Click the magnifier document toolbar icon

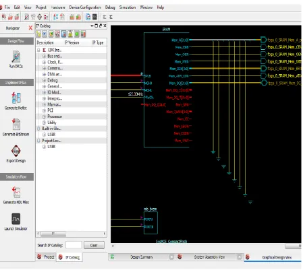pyautogui.click(x=27, y=17)
